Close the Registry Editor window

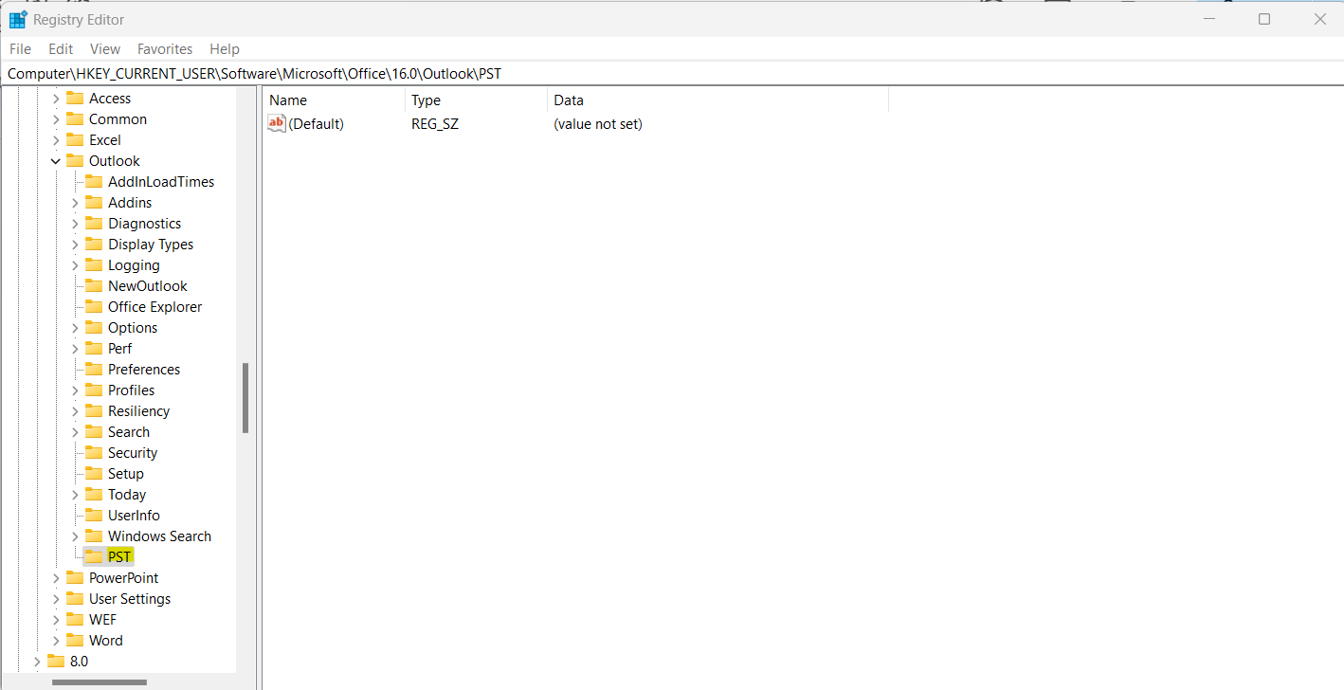click(x=1319, y=19)
